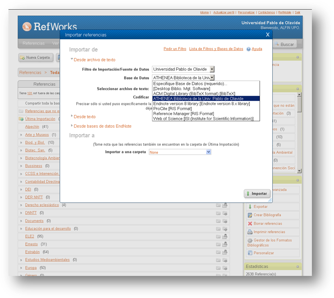
Task: Click the Última Importación folder icon
Action: pos(21,119)
